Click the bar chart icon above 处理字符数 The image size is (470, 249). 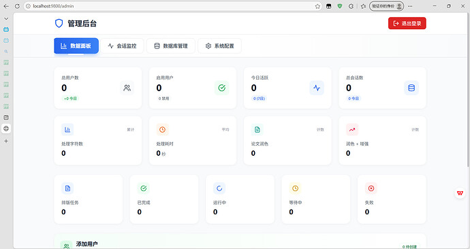[x=67, y=129]
